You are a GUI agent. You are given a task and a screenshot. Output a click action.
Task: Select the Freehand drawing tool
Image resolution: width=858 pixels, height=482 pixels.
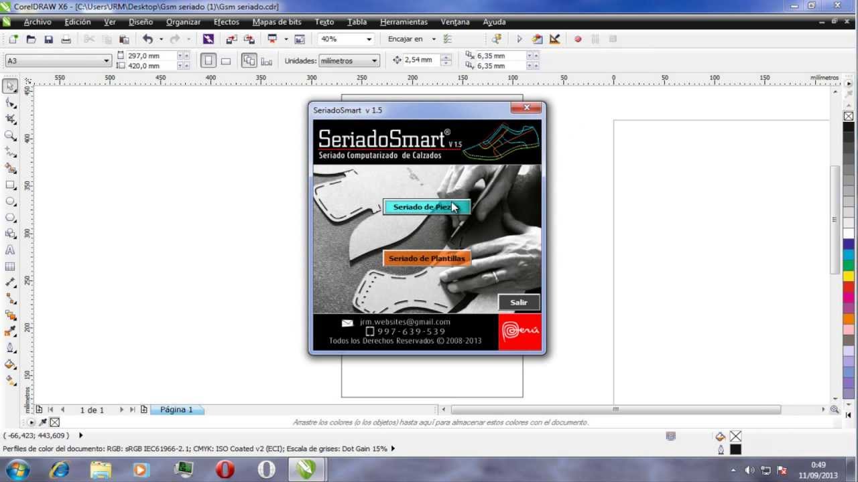pos(10,152)
